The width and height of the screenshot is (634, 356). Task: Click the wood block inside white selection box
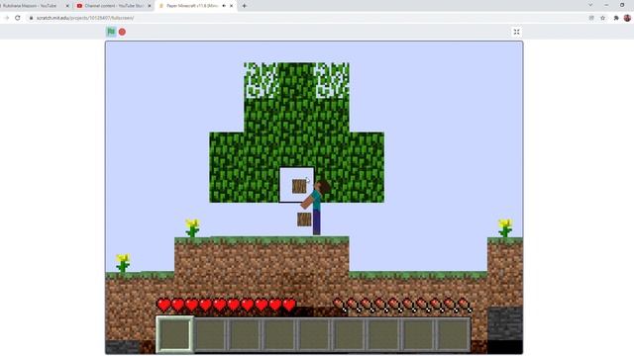click(x=299, y=186)
